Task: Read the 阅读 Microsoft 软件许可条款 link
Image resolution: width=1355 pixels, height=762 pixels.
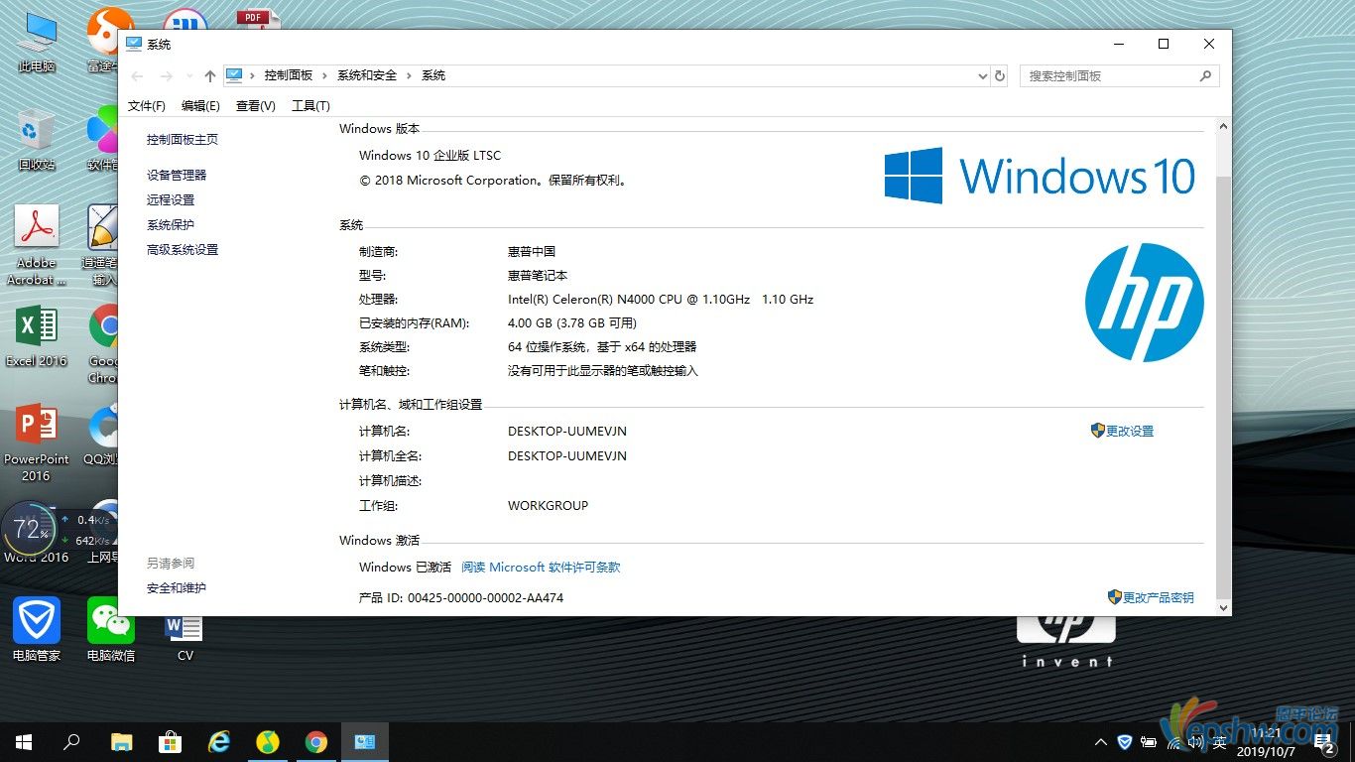Action: pyautogui.click(x=541, y=568)
